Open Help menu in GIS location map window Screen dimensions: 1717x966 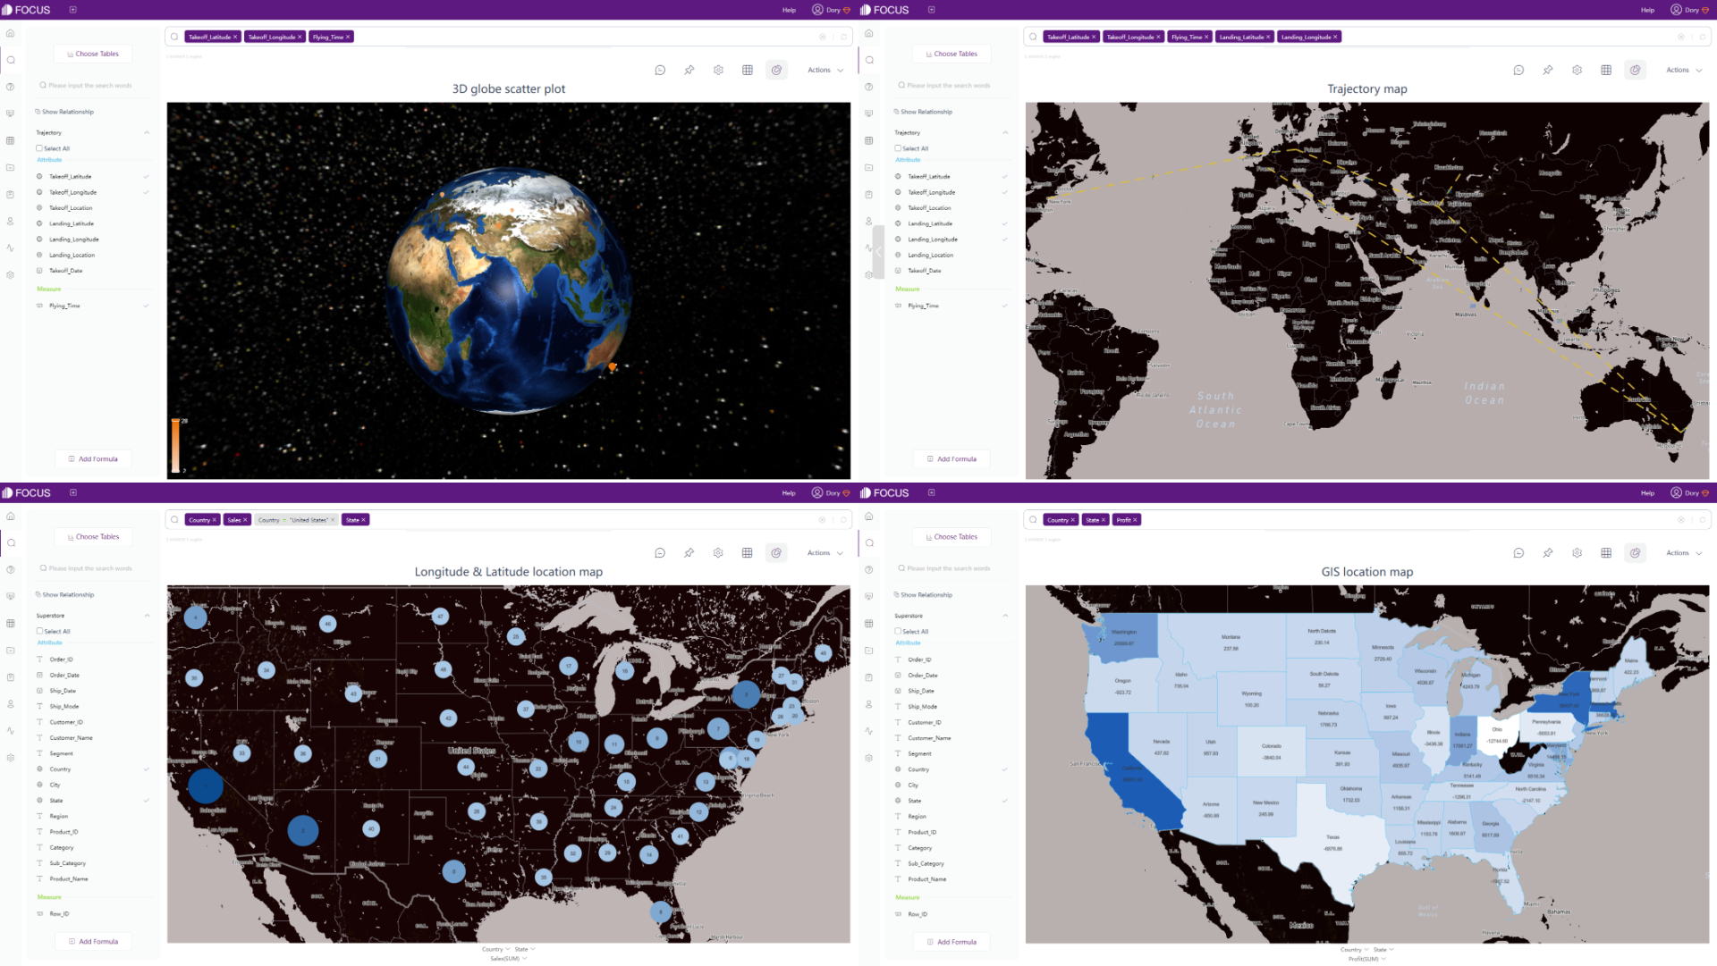[1647, 493]
